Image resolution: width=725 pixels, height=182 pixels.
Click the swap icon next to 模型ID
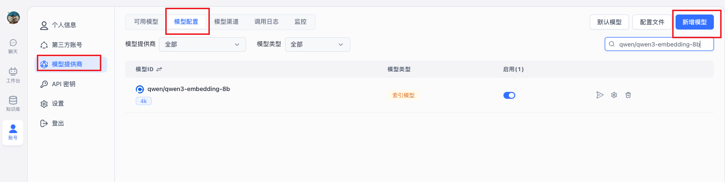click(159, 69)
